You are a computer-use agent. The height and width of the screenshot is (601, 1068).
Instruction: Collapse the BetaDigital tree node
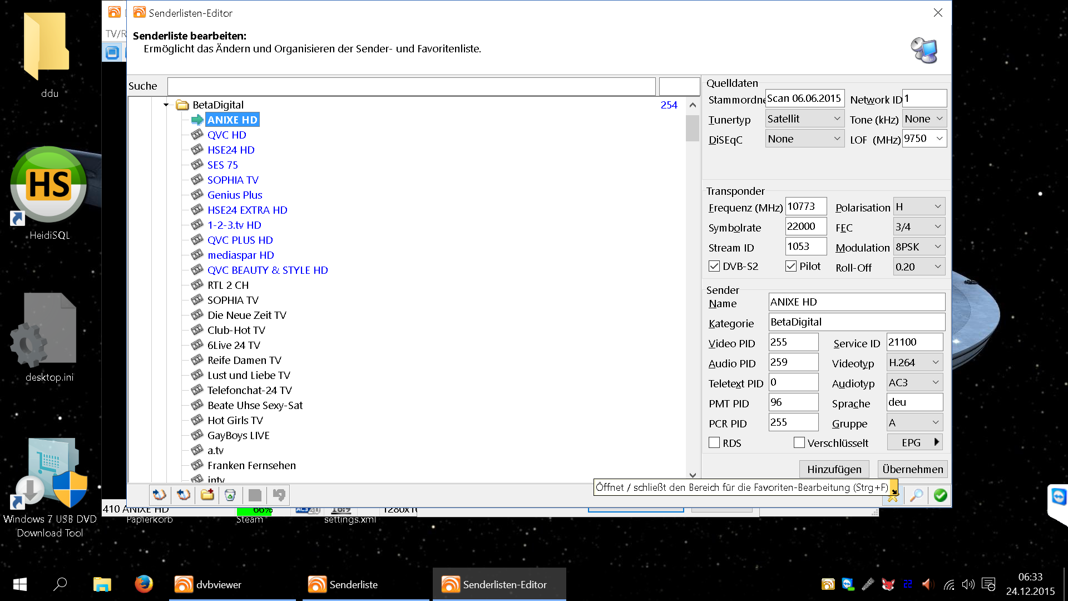[x=166, y=105]
